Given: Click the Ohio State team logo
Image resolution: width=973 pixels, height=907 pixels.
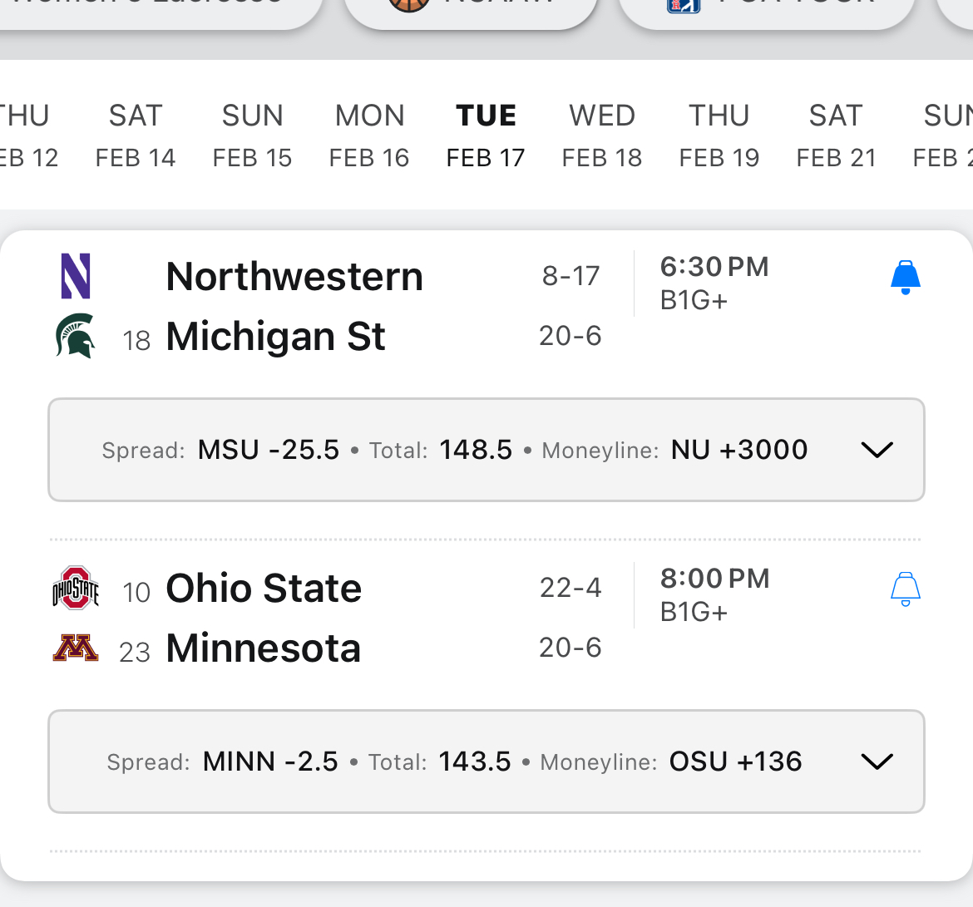Looking at the screenshot, I should pyautogui.click(x=76, y=589).
